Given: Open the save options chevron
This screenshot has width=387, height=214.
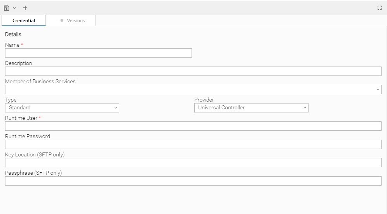Looking at the screenshot, I should tap(14, 8).
